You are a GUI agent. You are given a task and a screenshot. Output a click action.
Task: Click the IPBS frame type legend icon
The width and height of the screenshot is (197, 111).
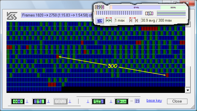[100, 7]
